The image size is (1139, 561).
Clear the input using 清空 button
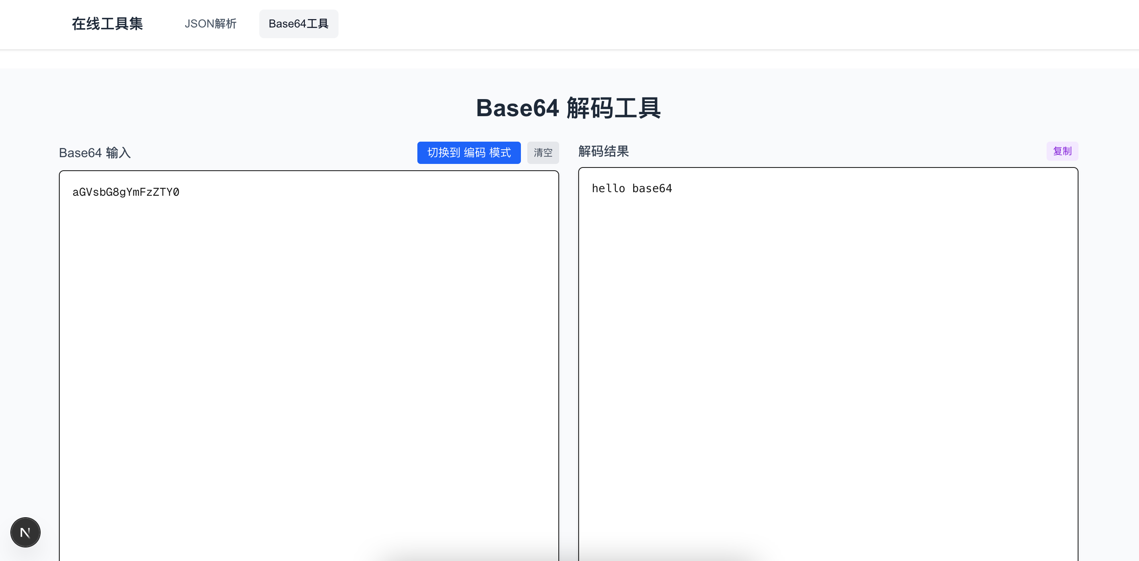click(x=542, y=153)
